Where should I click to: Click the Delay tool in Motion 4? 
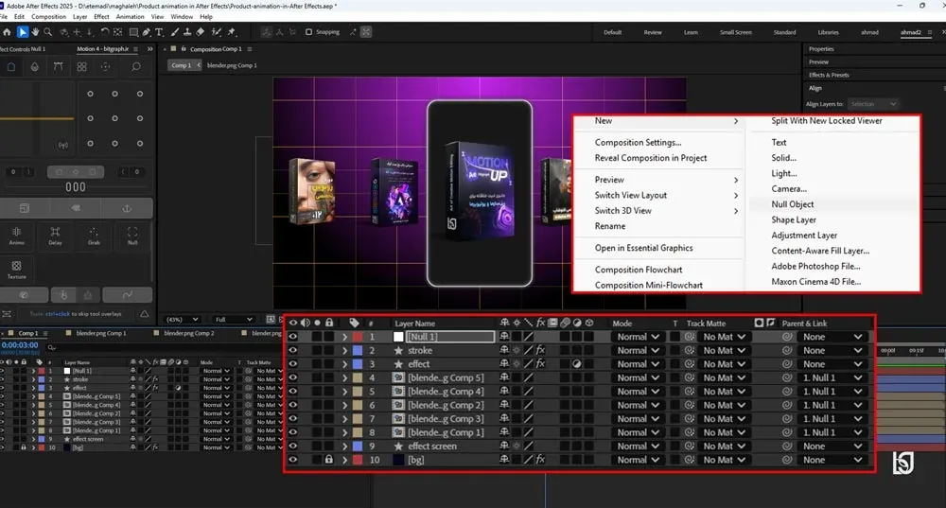click(x=55, y=236)
